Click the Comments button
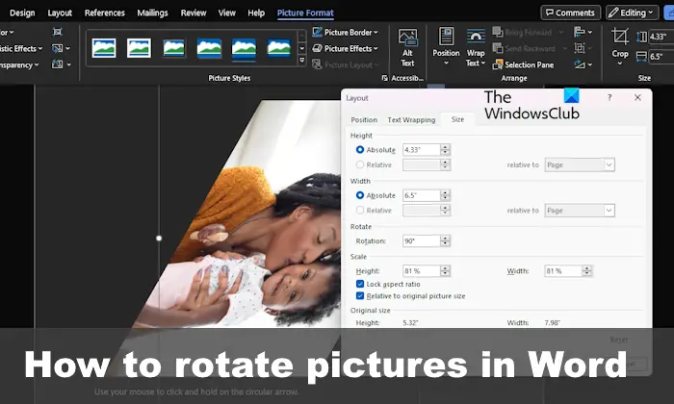The width and height of the screenshot is (674, 404). point(570,13)
